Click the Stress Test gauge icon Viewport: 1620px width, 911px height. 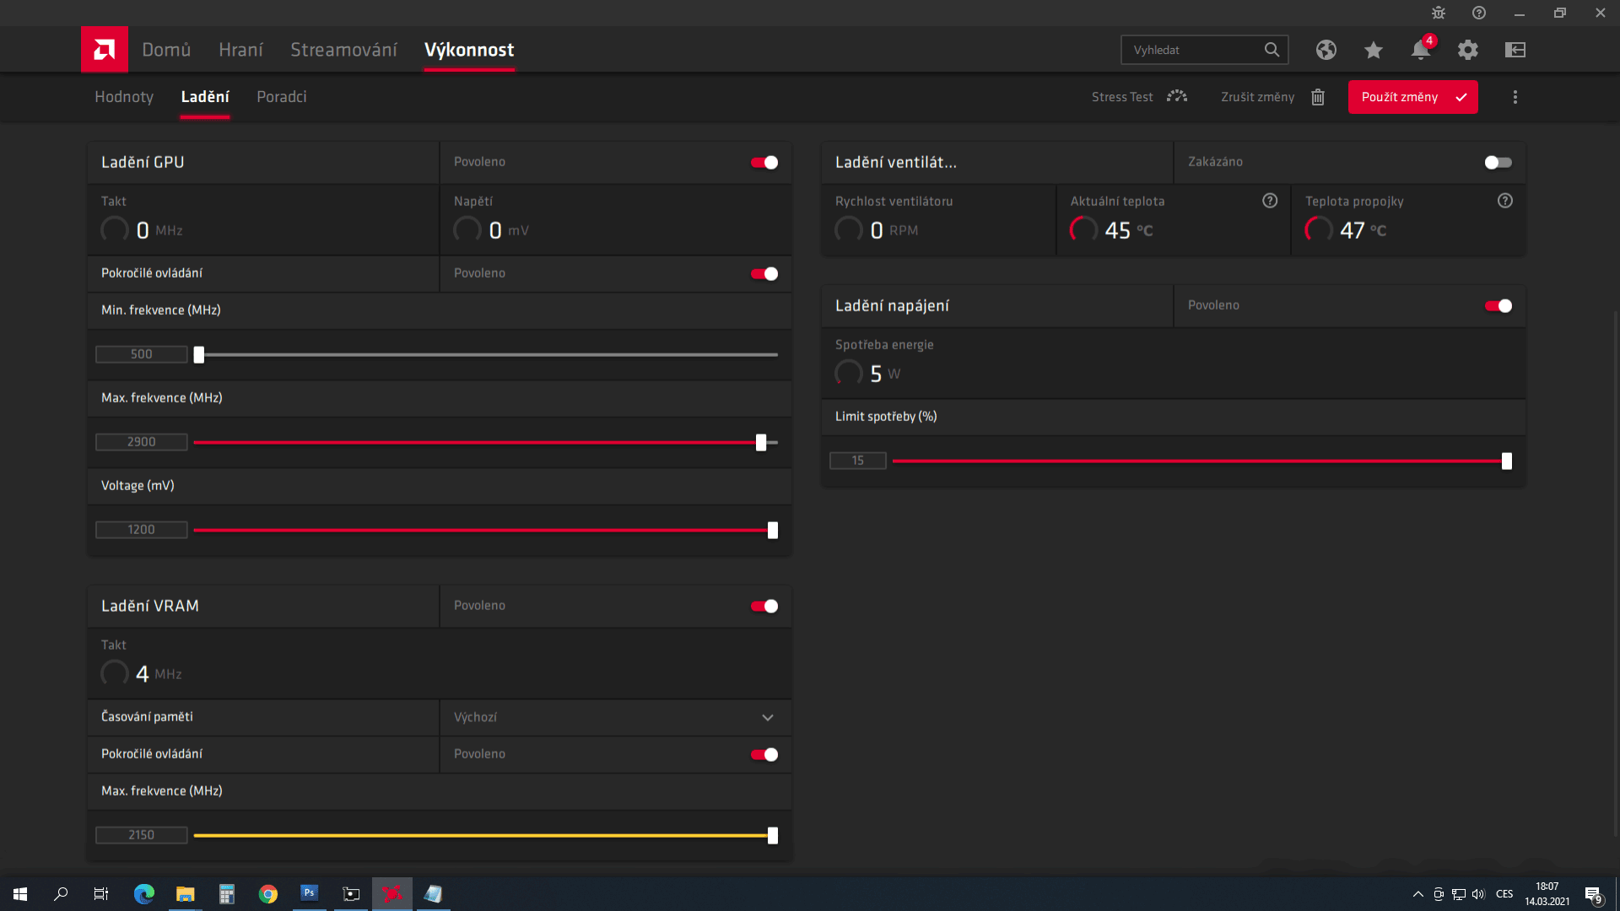[1177, 96]
